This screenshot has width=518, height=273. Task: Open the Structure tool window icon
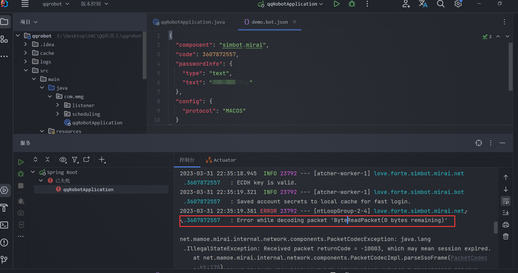(4, 39)
